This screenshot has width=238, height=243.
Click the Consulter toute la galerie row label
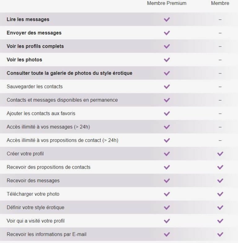(69, 73)
